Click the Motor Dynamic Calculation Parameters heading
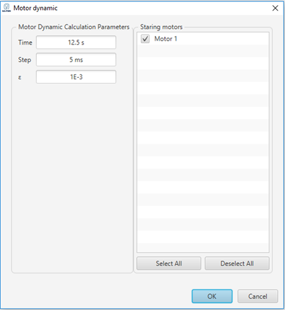The image size is (285, 310). [74, 27]
